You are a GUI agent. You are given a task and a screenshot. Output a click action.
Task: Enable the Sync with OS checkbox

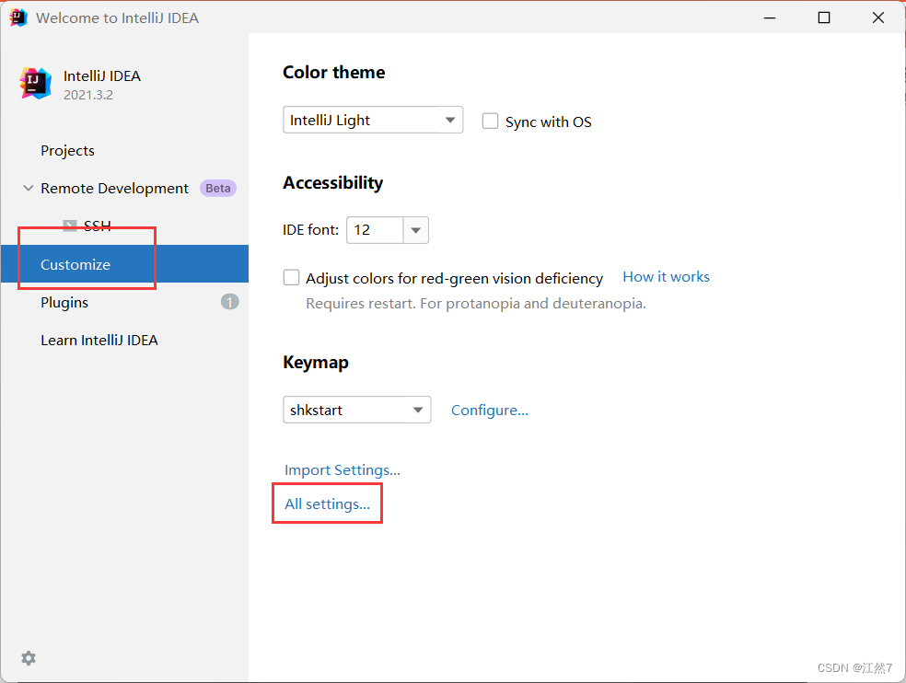point(490,121)
